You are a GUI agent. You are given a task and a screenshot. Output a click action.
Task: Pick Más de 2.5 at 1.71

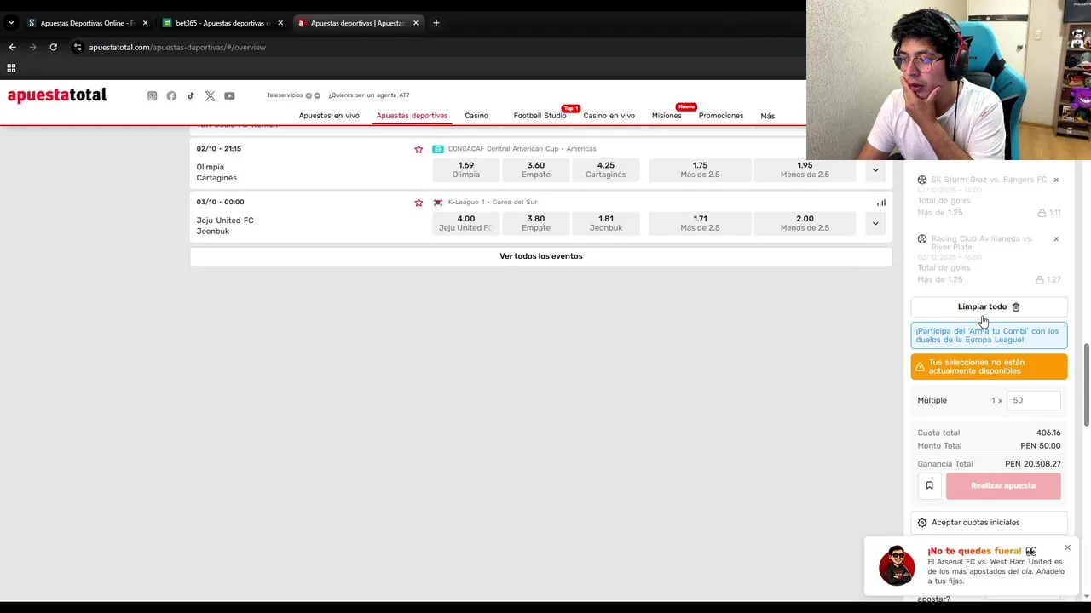(700, 223)
